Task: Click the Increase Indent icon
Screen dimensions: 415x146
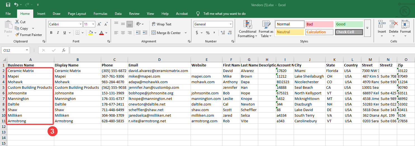Action: pos(145,33)
